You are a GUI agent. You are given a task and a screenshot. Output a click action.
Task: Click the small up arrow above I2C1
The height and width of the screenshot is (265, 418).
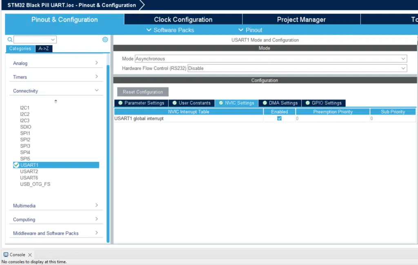click(56, 101)
